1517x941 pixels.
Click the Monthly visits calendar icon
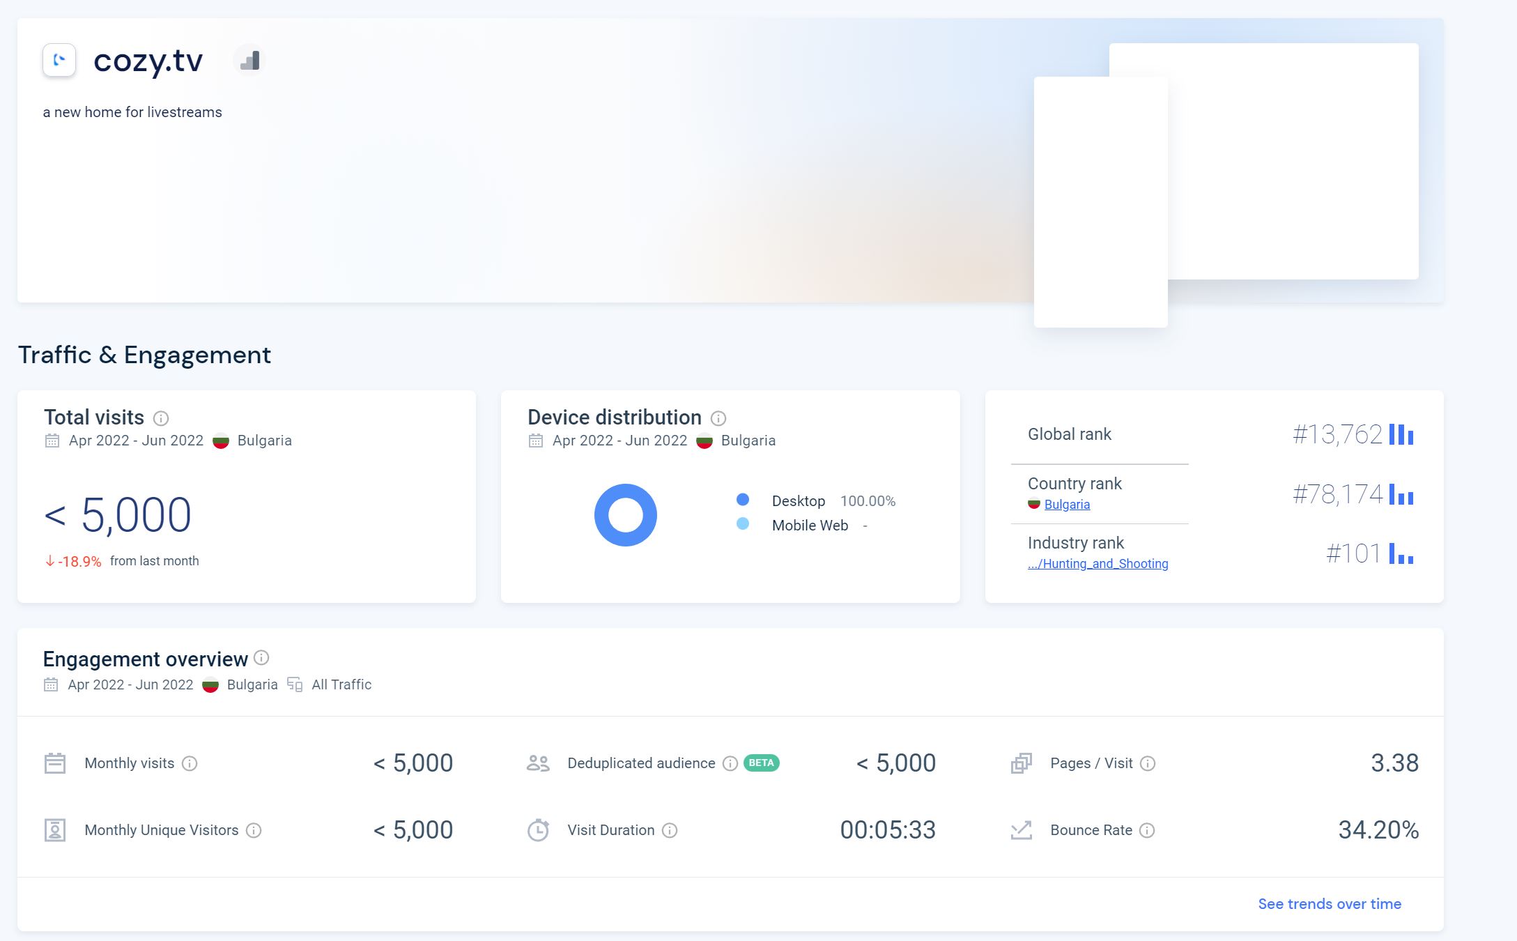click(x=55, y=763)
